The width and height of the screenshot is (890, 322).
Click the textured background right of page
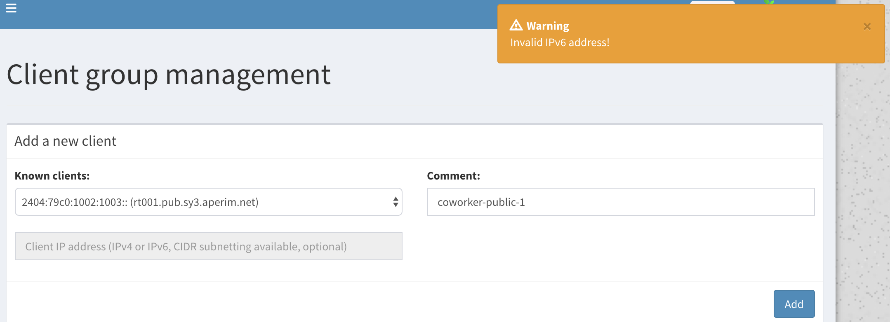point(863,185)
